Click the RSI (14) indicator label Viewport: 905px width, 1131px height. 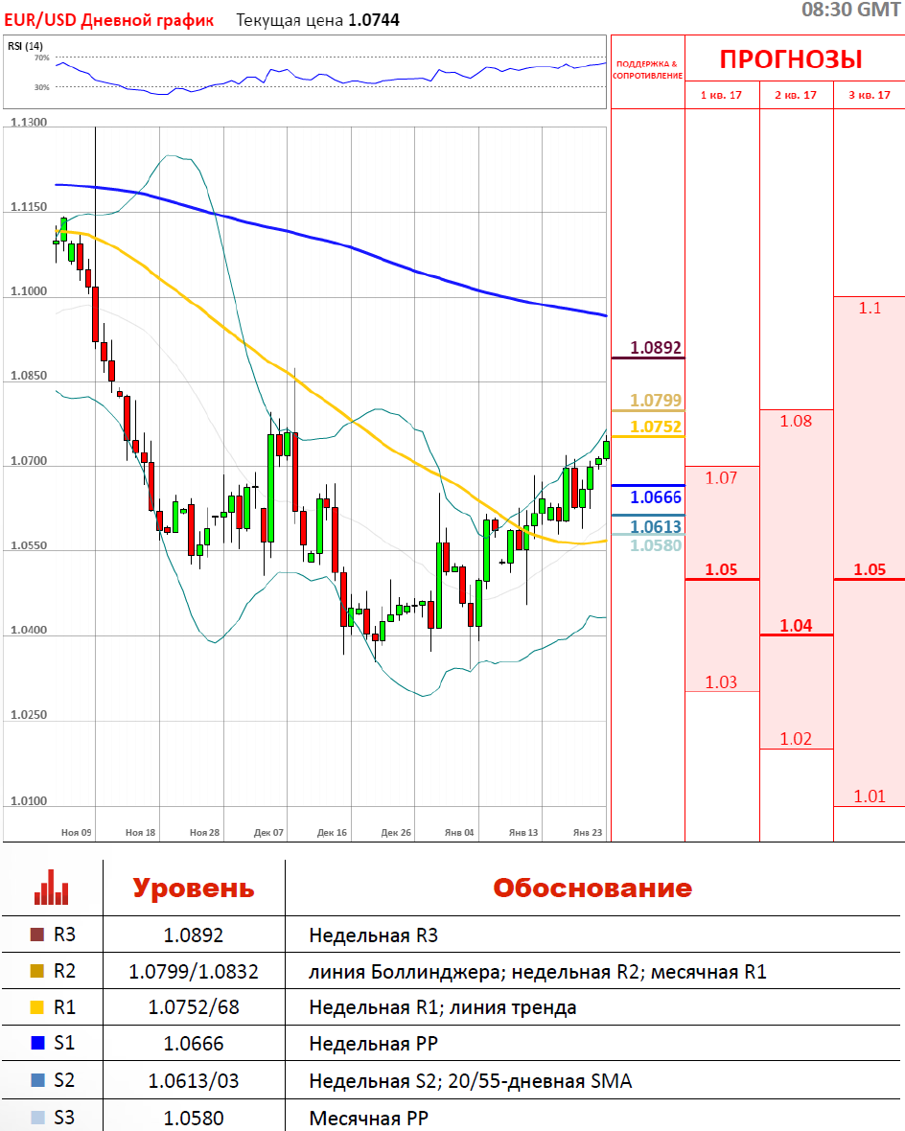click(26, 46)
